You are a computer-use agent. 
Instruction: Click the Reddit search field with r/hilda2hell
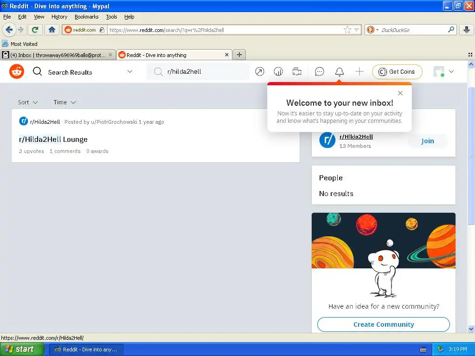199,72
